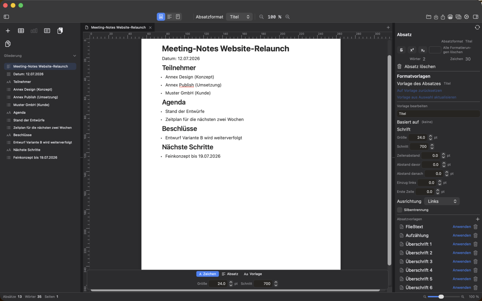Screen dimensions: 482x301
Task: Switch to page layout view mode
Action: click(x=161, y=17)
